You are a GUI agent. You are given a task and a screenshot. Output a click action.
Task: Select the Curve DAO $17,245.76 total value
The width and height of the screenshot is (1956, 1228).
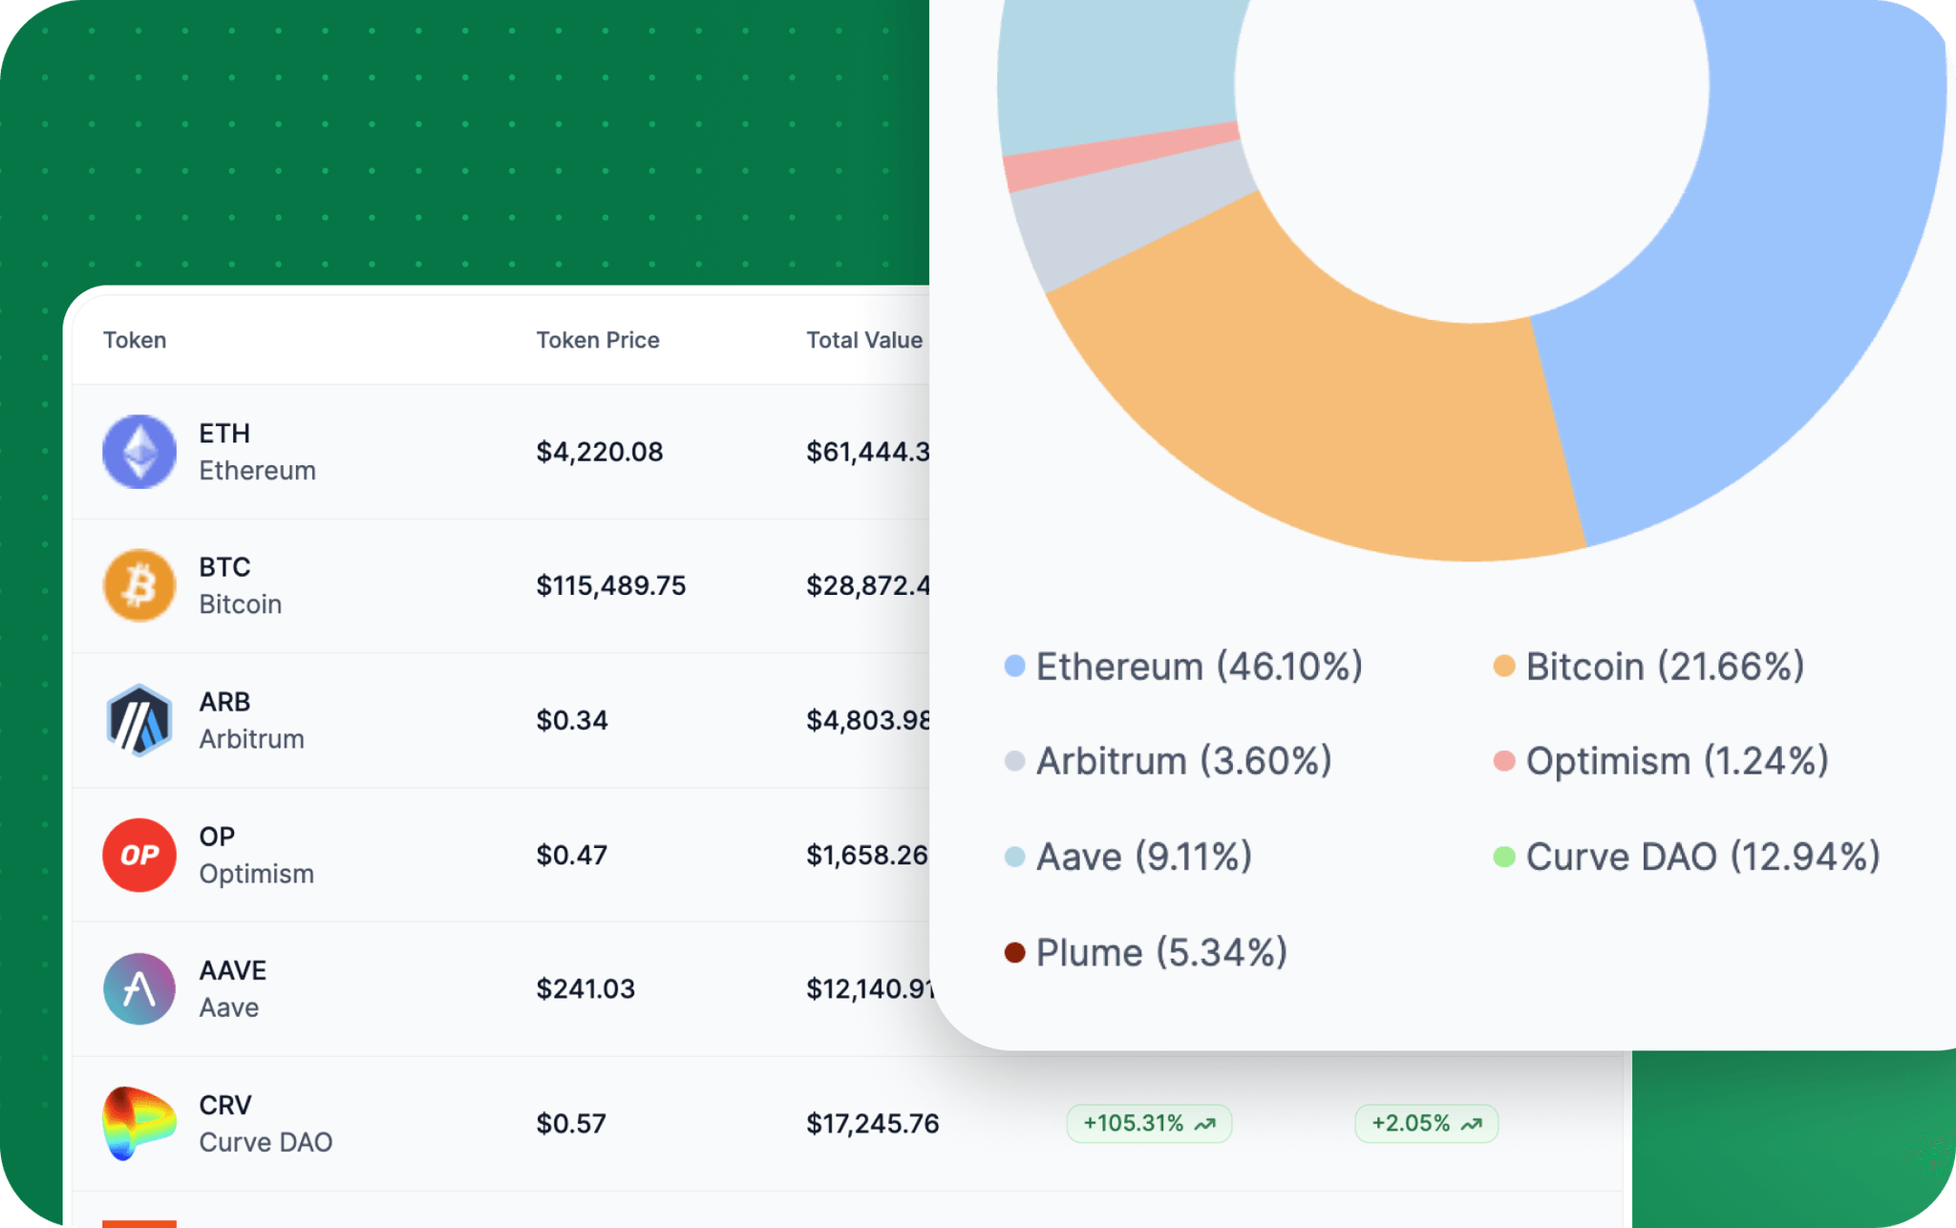tap(872, 1124)
